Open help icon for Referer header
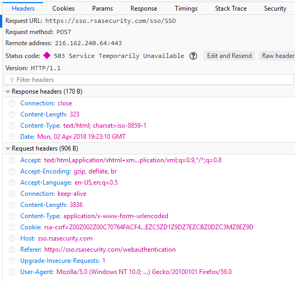The image size is (295, 282). pos(12,250)
